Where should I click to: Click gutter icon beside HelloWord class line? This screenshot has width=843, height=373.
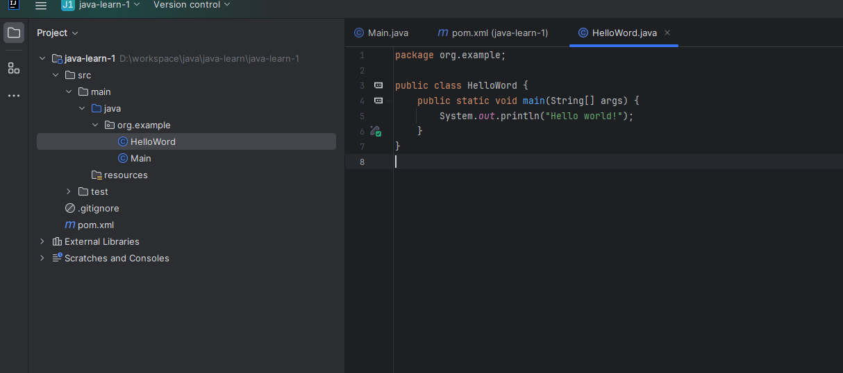pos(378,85)
